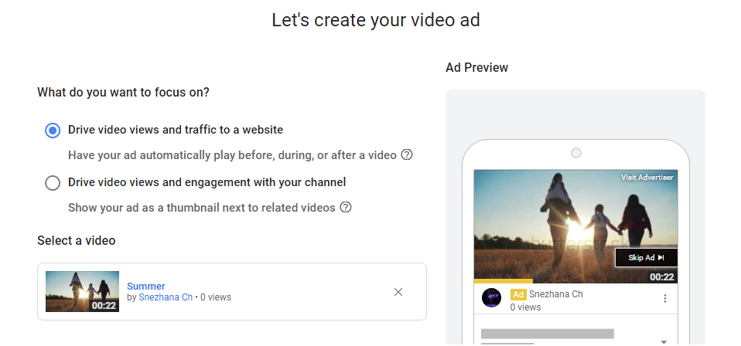Click '0 views' text in ad preview

[525, 307]
